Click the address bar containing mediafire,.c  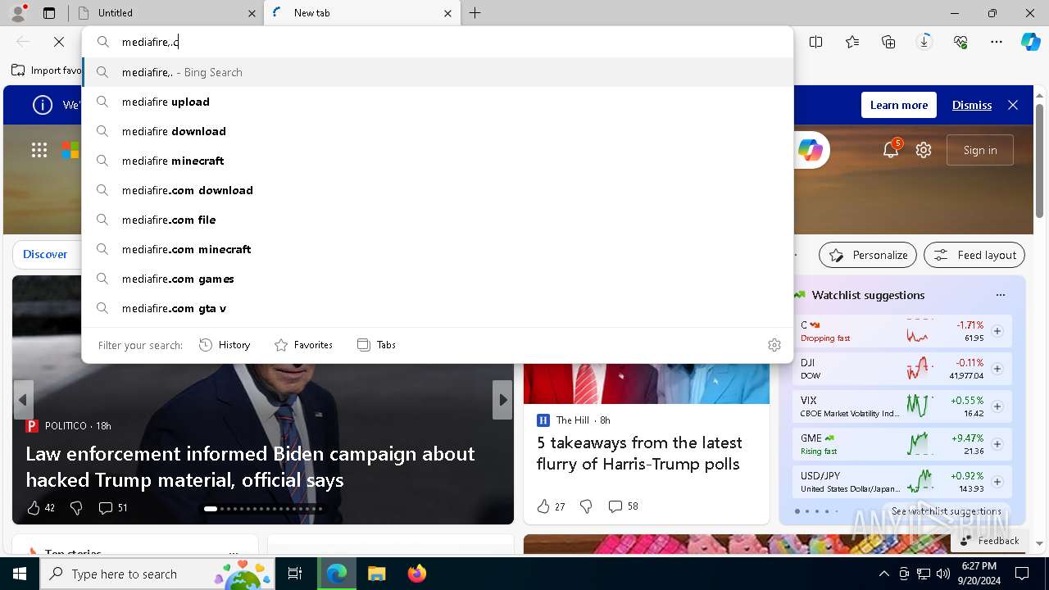click(438, 42)
